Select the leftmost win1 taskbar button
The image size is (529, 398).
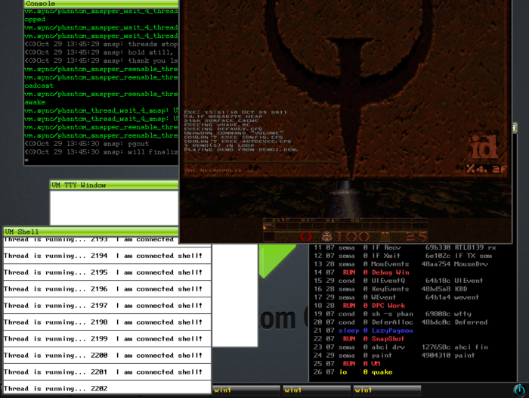click(246, 390)
